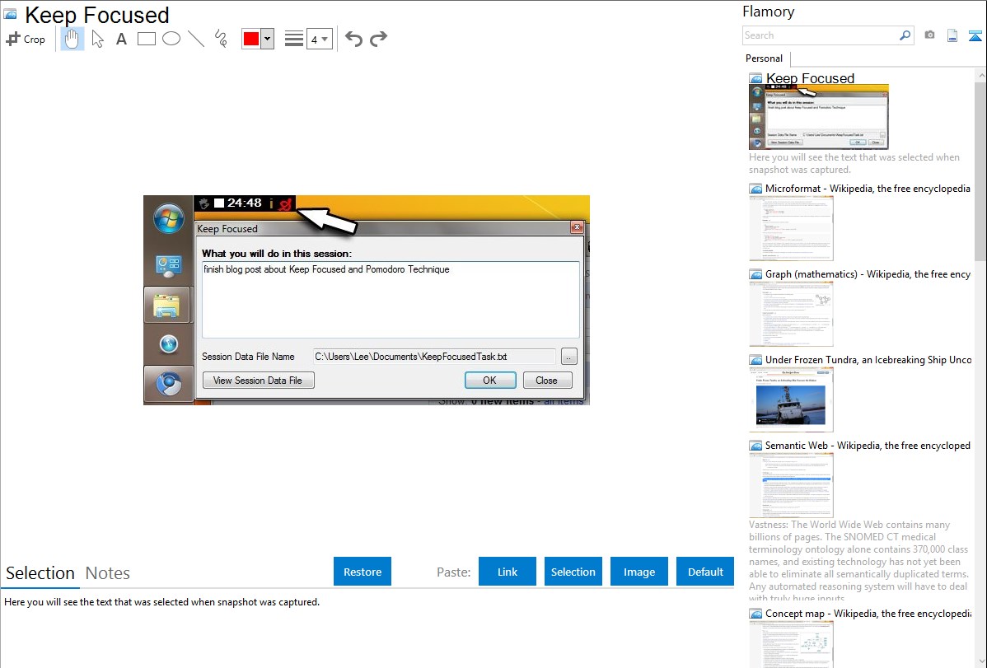Select the Crop tool
Viewport: 987px width, 668px height.
[26, 39]
